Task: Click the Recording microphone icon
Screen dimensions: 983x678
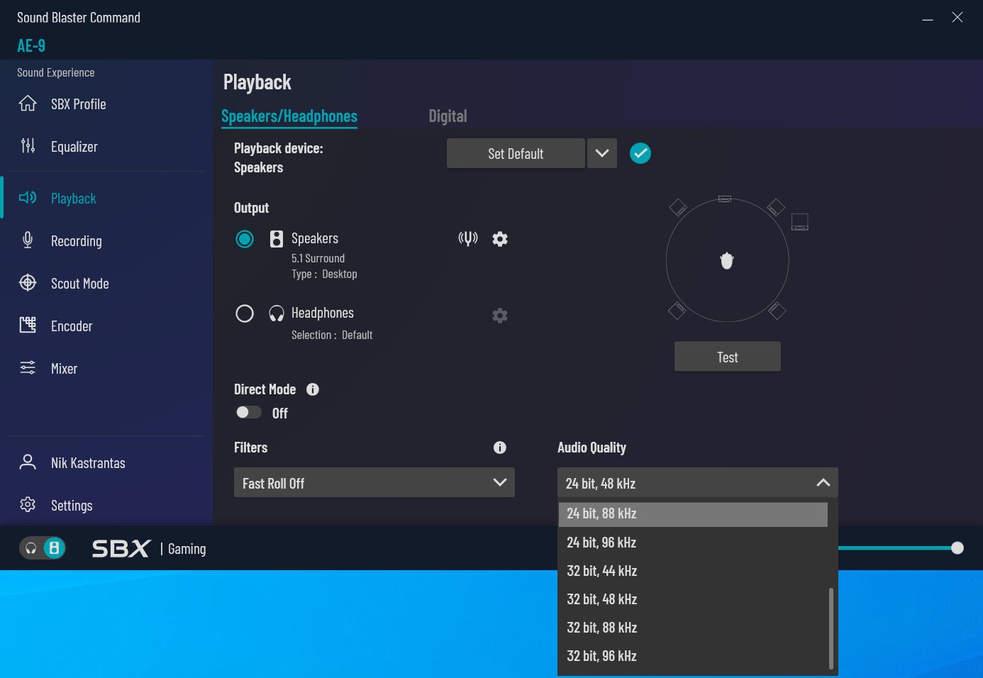Action: (28, 240)
